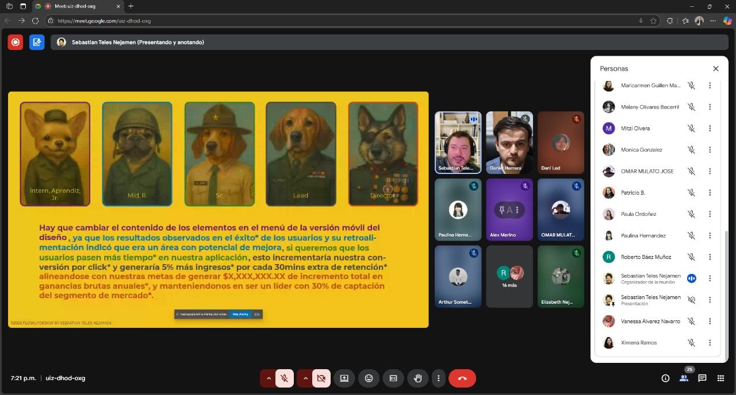Raise hand using the hand icon
This screenshot has width=736, height=395.
[418, 378]
